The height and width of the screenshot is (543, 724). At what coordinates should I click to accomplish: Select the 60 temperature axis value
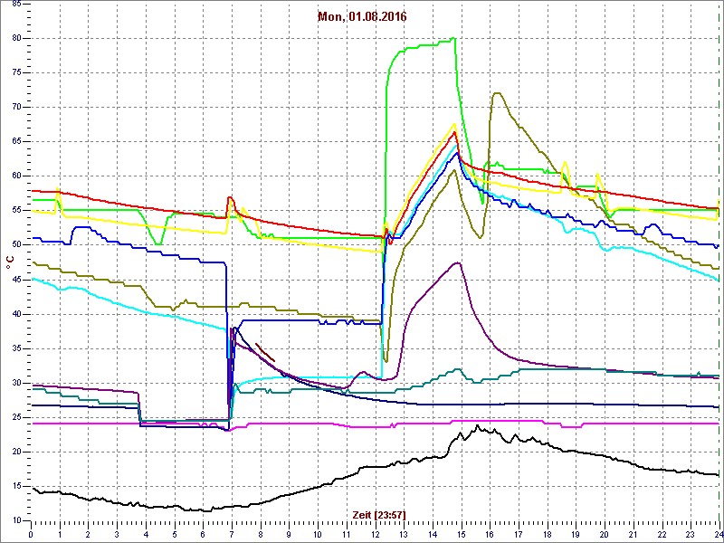[14, 176]
